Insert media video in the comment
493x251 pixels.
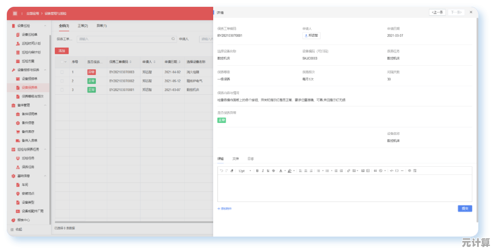(368, 171)
